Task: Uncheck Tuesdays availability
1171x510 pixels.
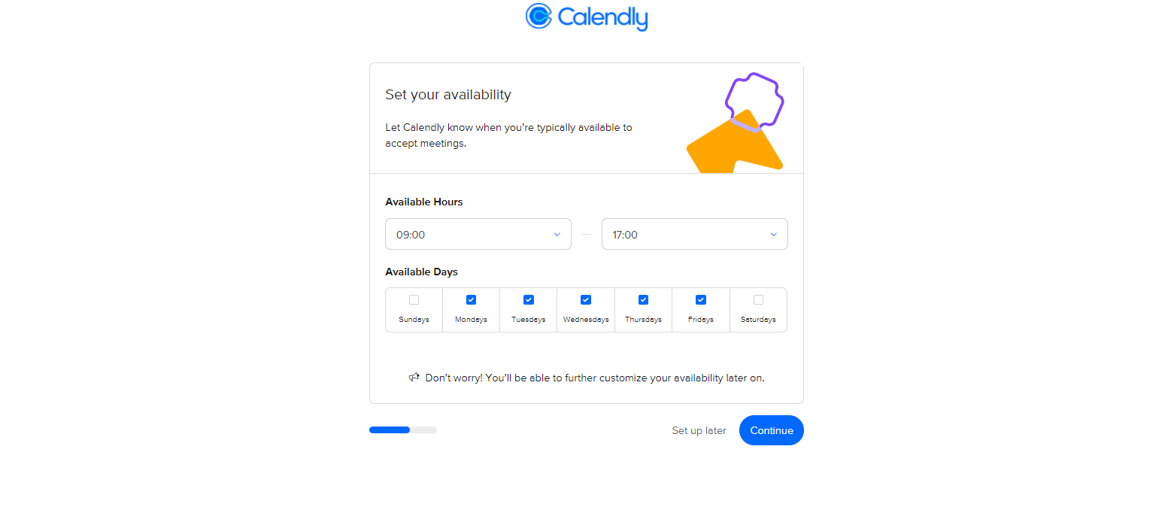Action: point(529,300)
